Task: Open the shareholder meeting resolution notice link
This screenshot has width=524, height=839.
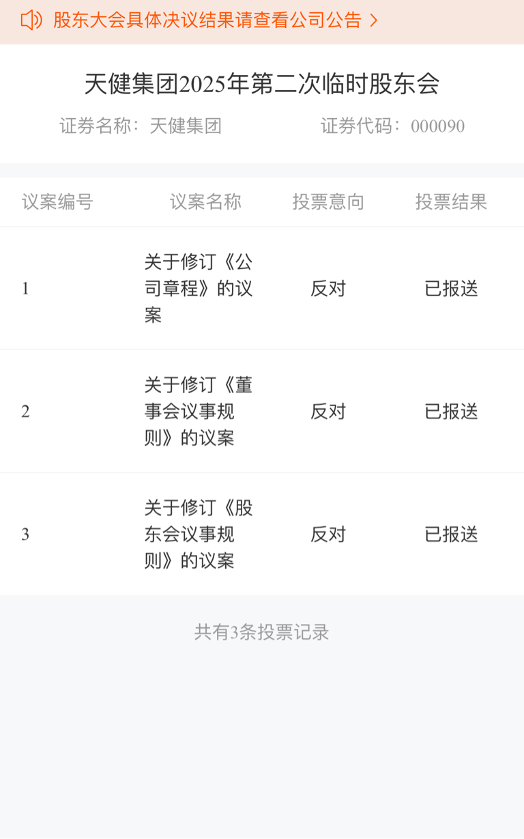Action: pos(207,20)
